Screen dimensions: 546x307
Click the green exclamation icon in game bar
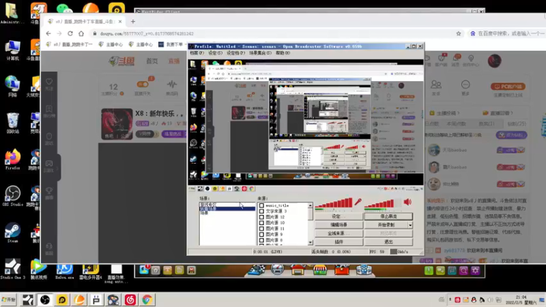click(x=429, y=270)
